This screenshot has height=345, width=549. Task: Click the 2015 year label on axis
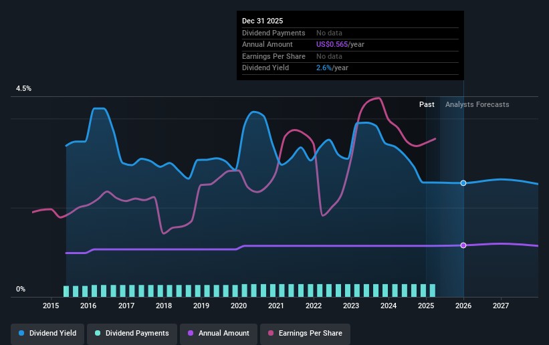[51, 306]
